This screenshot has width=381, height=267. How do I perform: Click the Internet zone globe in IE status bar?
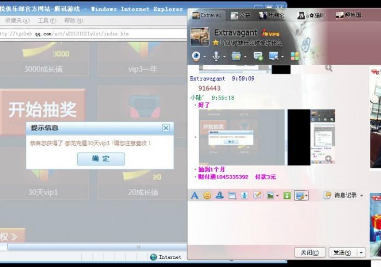click(x=153, y=257)
